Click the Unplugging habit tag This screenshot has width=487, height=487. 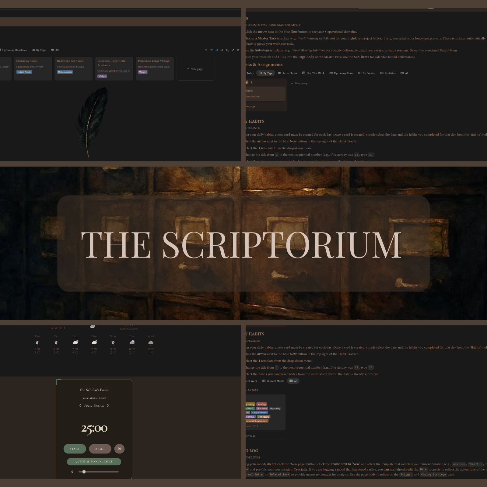click(264, 417)
